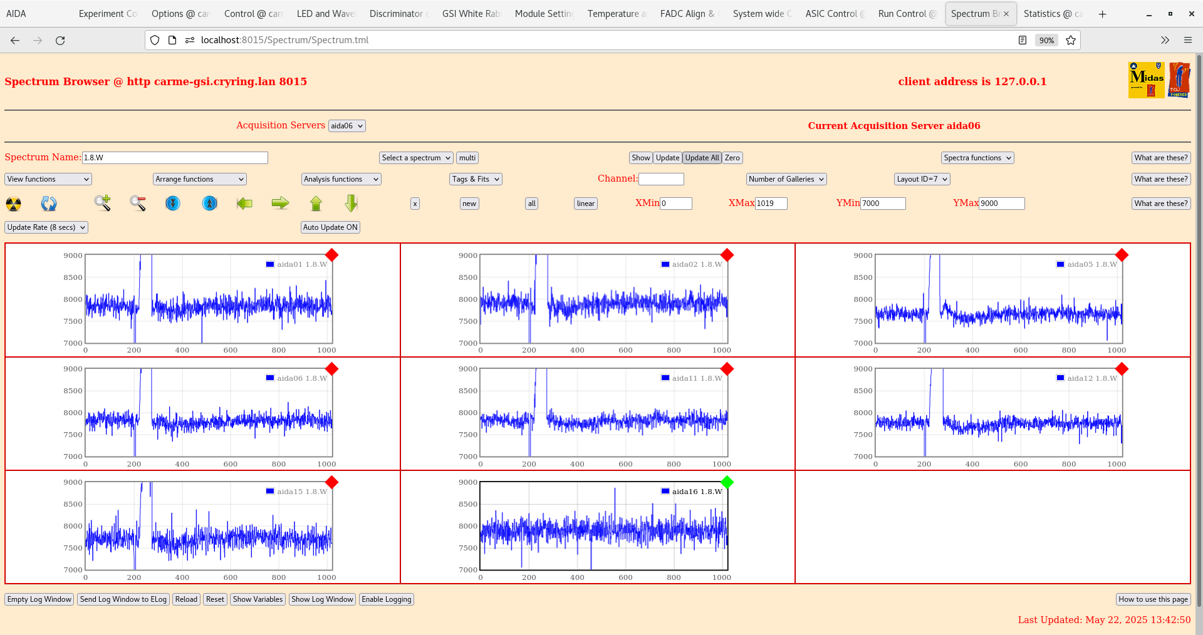Click the blue double-up-arrow icon
This screenshot has width=1203, height=635.
(x=209, y=204)
